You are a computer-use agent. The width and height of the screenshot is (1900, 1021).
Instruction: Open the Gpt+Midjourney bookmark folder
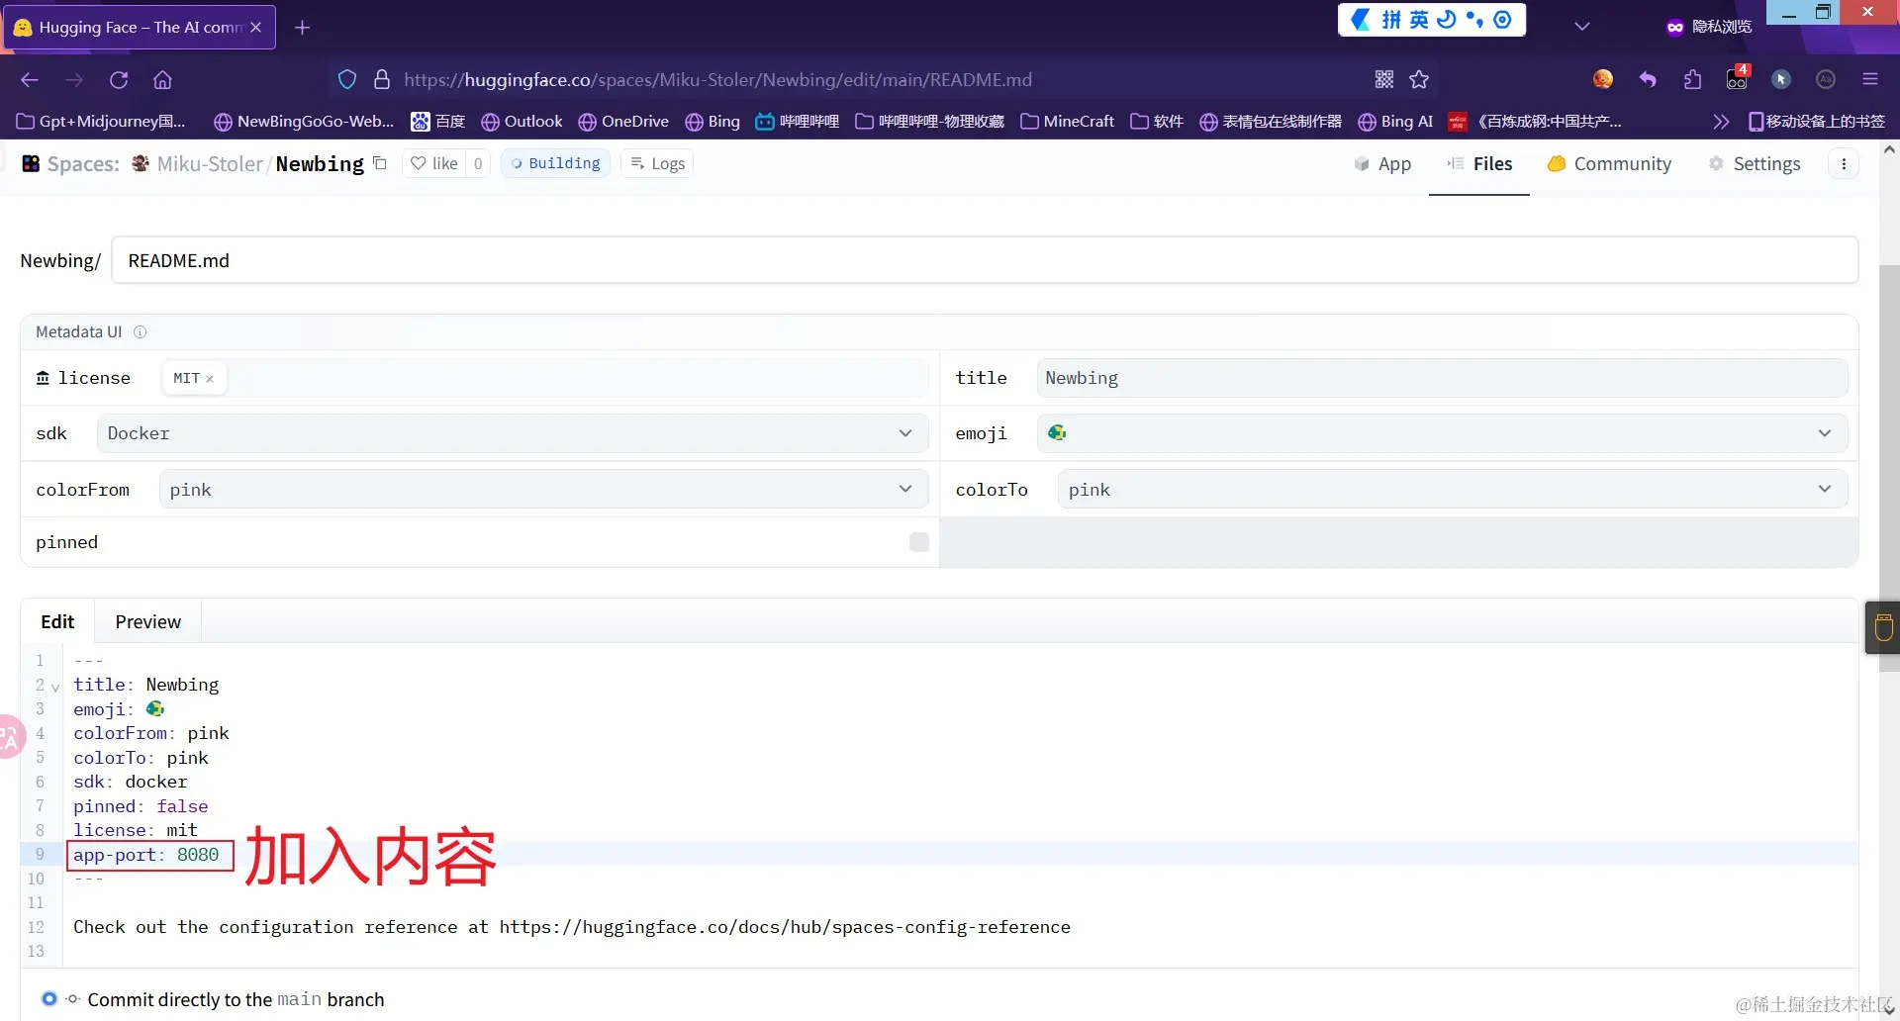[101, 122]
